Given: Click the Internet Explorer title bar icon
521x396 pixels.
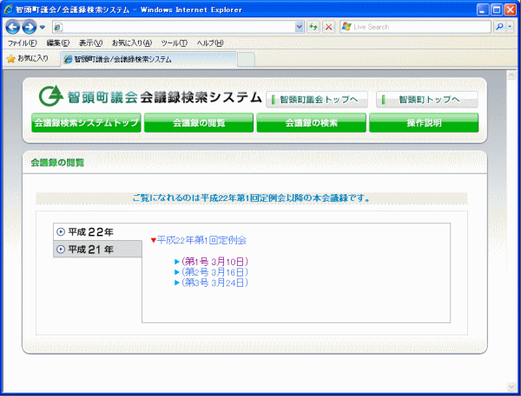Looking at the screenshot, I should [x=8, y=10].
